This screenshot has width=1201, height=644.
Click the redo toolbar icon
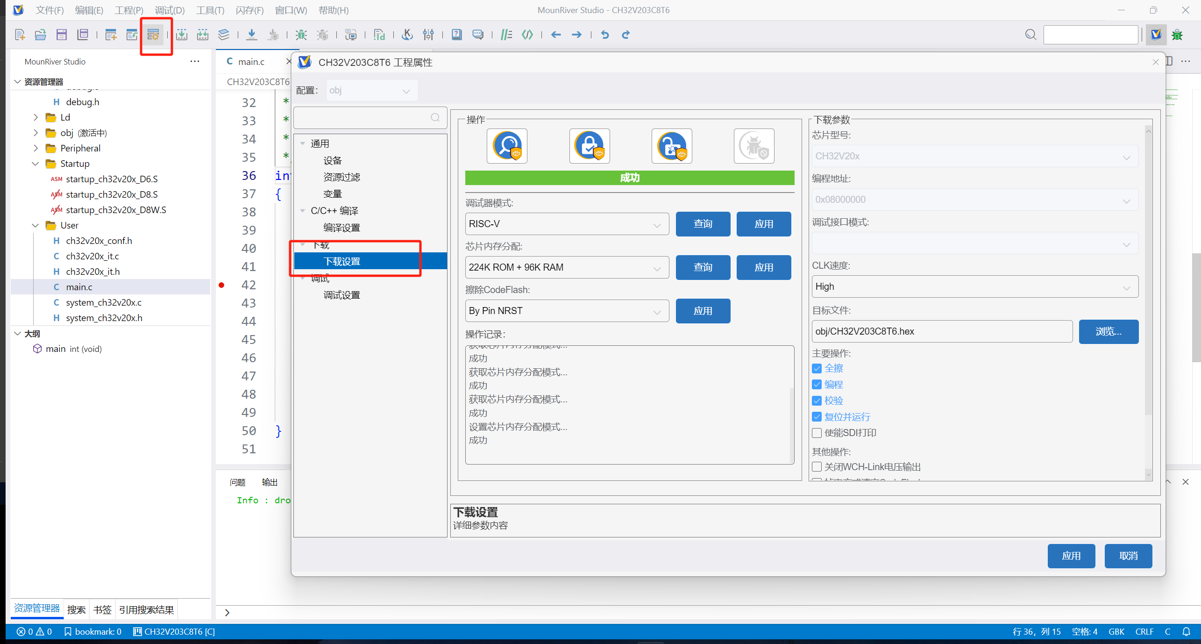tap(626, 35)
